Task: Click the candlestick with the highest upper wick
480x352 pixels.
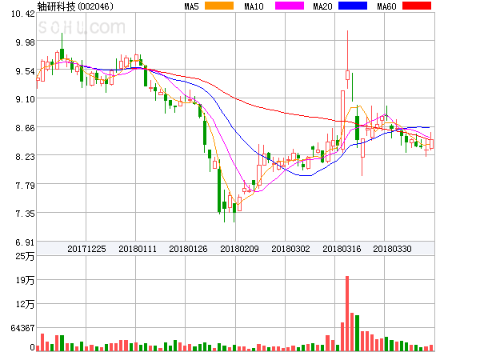Action: point(347,60)
